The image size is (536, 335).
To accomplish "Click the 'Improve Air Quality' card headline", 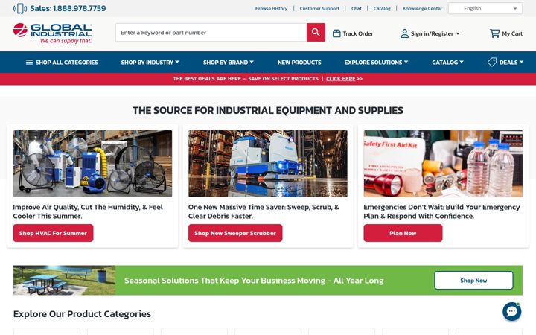I will pos(88,211).
